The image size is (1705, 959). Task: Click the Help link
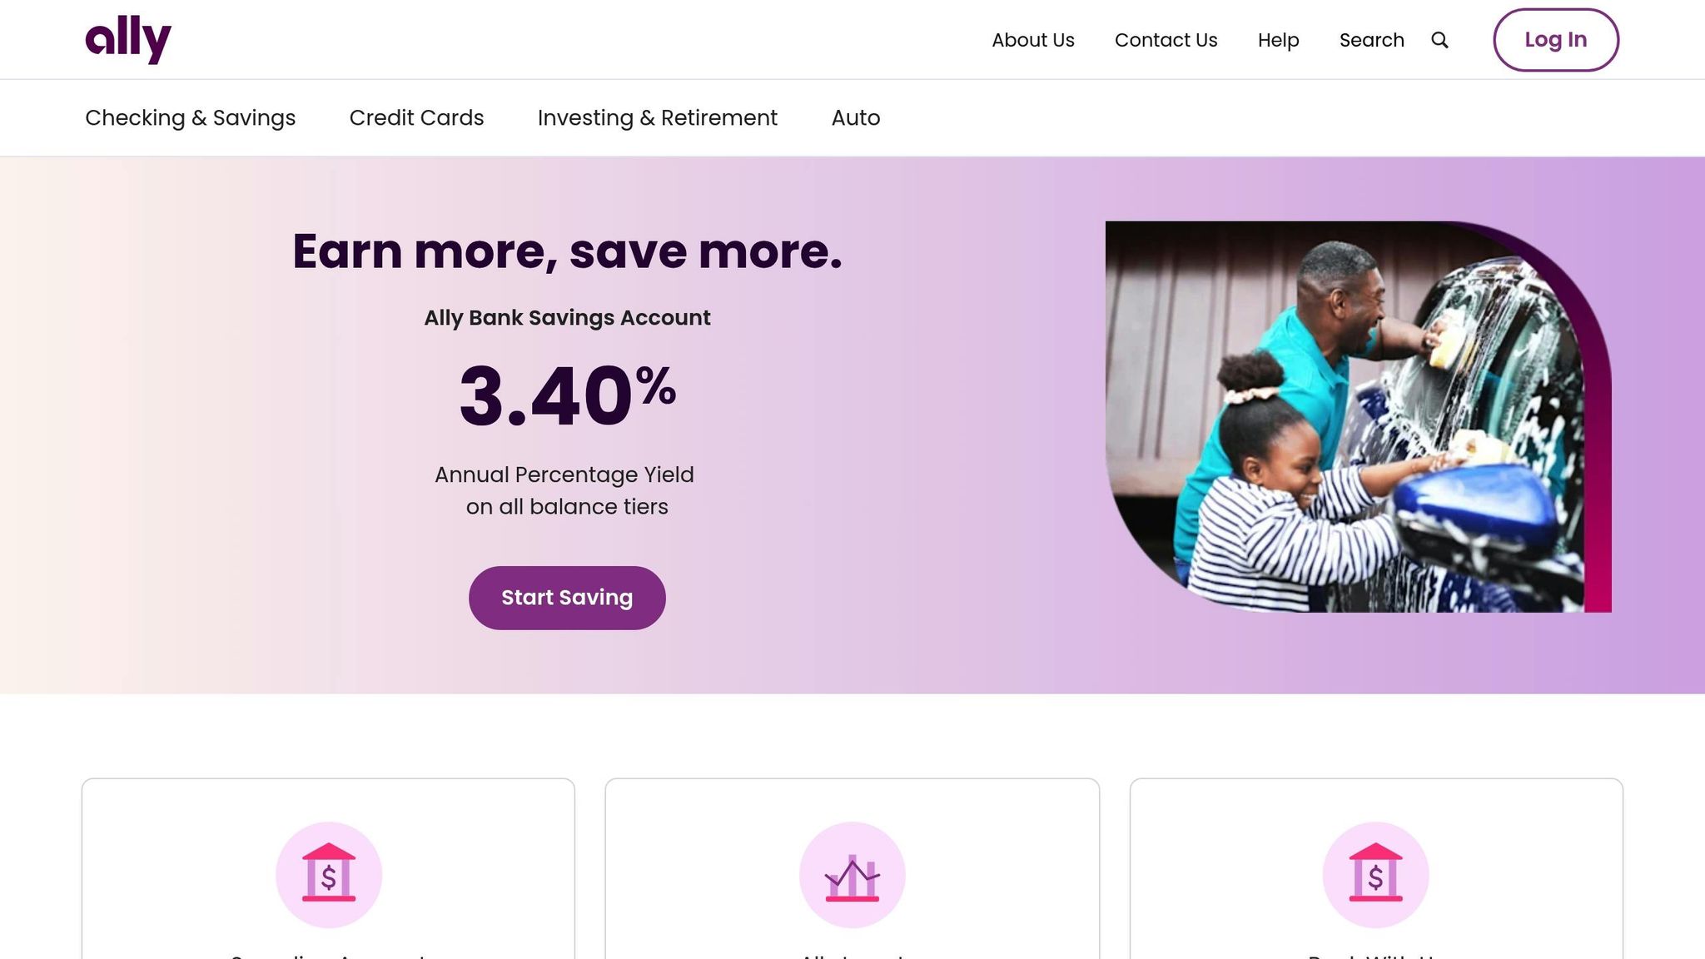click(1278, 40)
